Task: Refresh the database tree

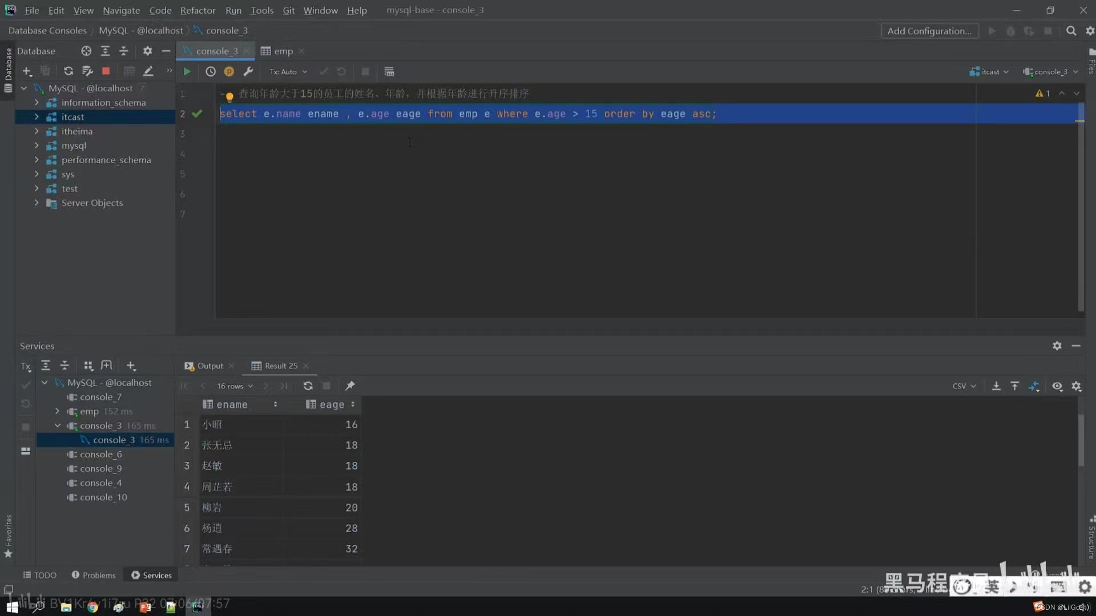Action: (68, 71)
